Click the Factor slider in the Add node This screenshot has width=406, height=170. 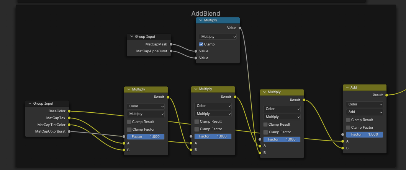coord(364,134)
